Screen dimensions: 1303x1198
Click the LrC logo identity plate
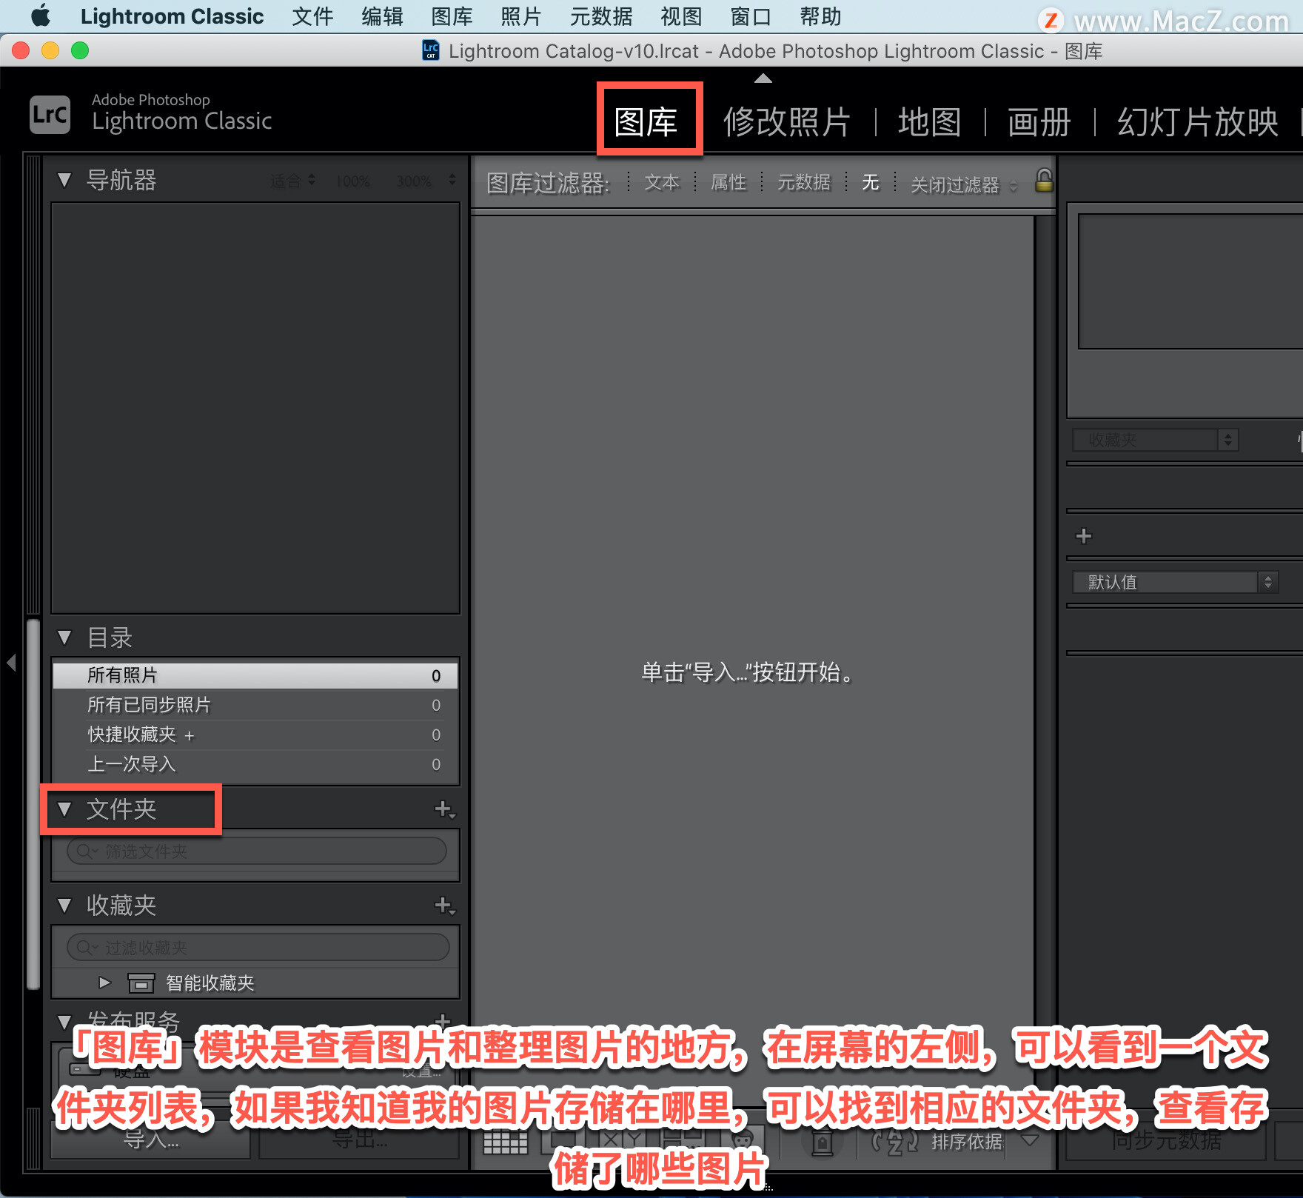tap(50, 115)
